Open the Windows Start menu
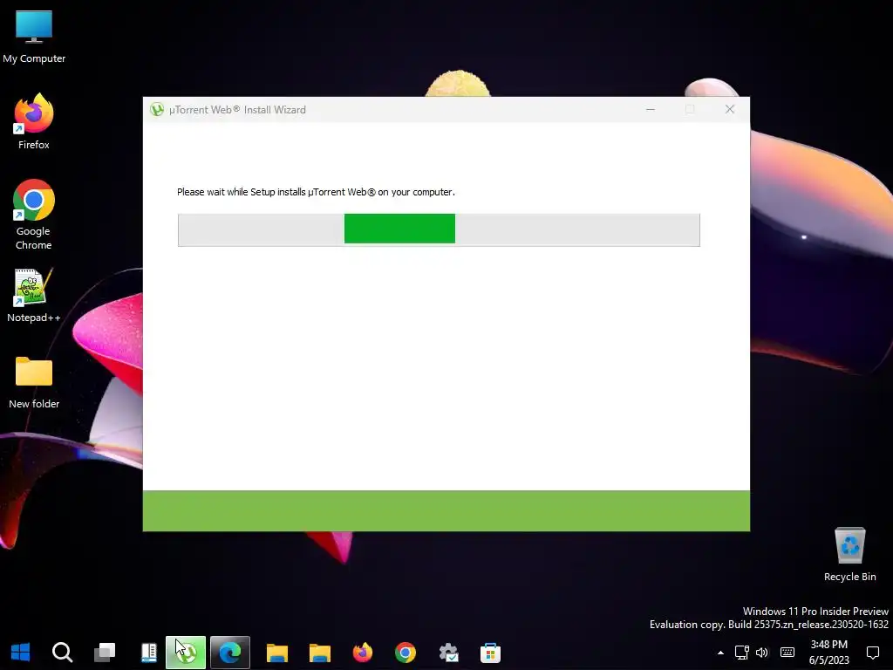This screenshot has height=670, width=893. coord(21,653)
